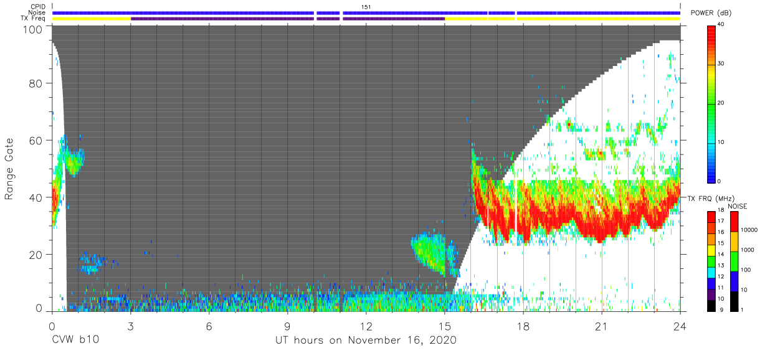Screen dimensions: 765x353
Task: Click the POWER (dB) legend title
Action: 712,13
